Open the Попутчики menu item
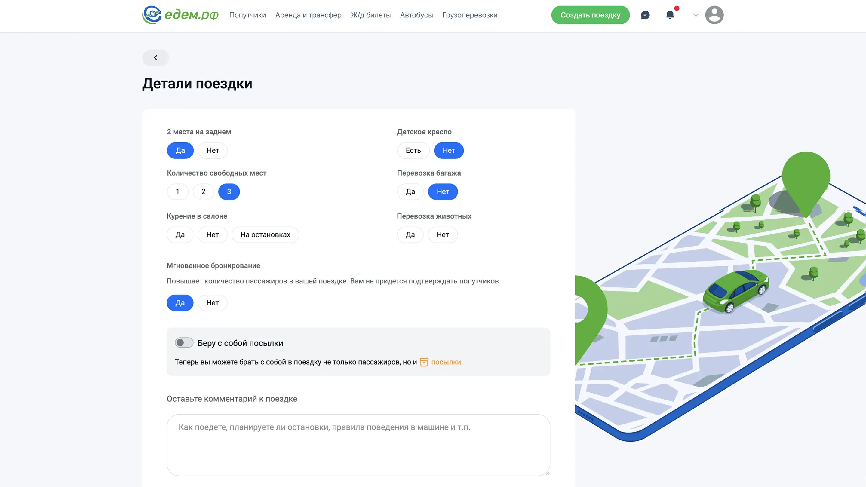 247,15
